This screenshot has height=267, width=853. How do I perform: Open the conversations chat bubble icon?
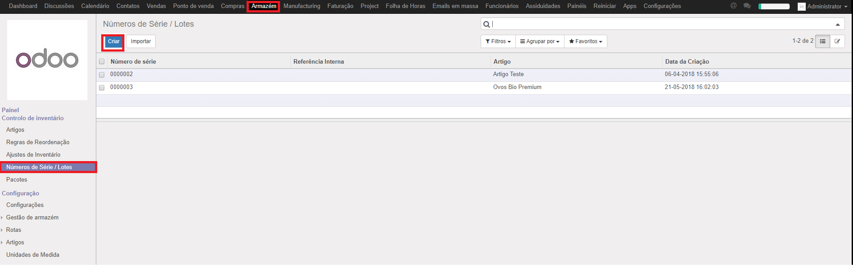pyautogui.click(x=747, y=6)
